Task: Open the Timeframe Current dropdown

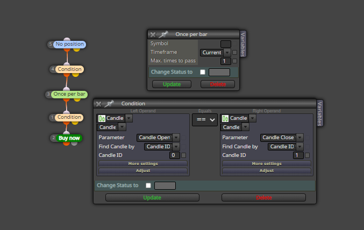Action: pyautogui.click(x=215, y=53)
